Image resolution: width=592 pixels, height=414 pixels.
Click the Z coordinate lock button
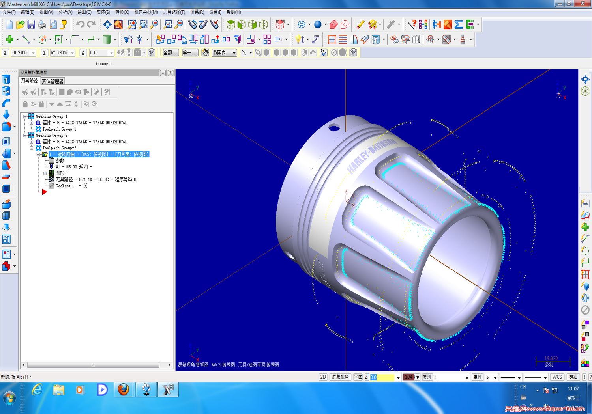tap(83, 52)
